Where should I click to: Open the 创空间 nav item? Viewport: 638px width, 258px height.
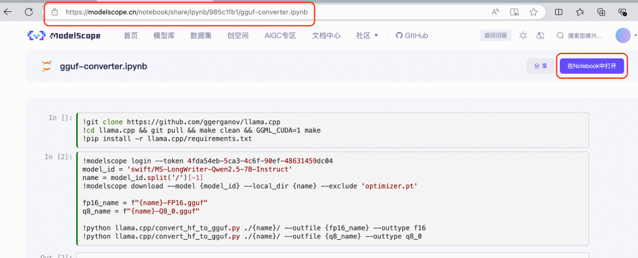(238, 35)
